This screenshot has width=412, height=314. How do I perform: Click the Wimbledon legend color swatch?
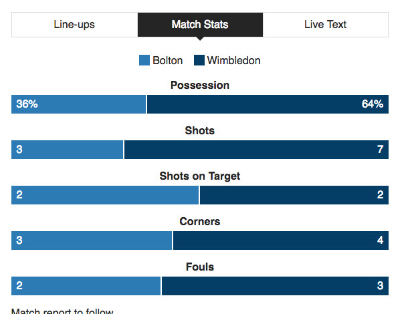199,60
